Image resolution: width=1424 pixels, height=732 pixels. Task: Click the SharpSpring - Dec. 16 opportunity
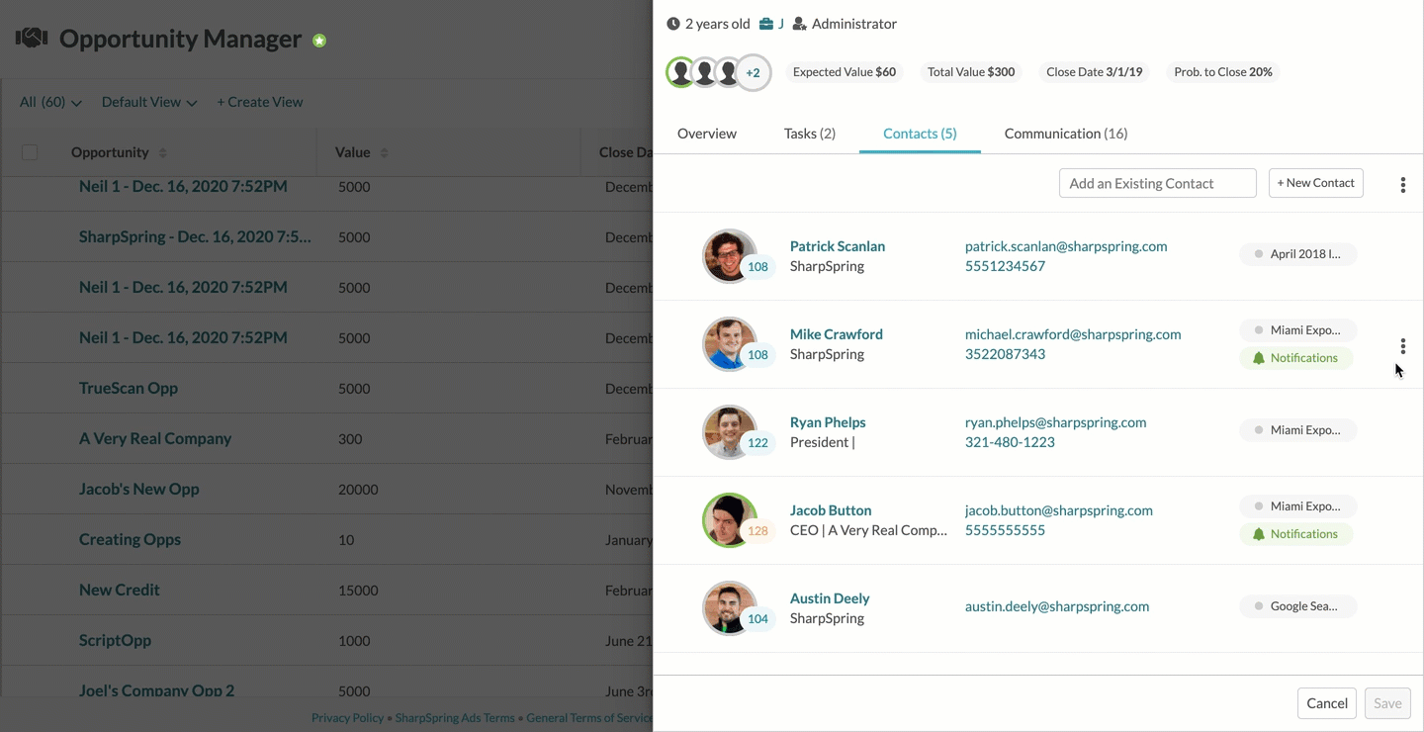click(195, 236)
